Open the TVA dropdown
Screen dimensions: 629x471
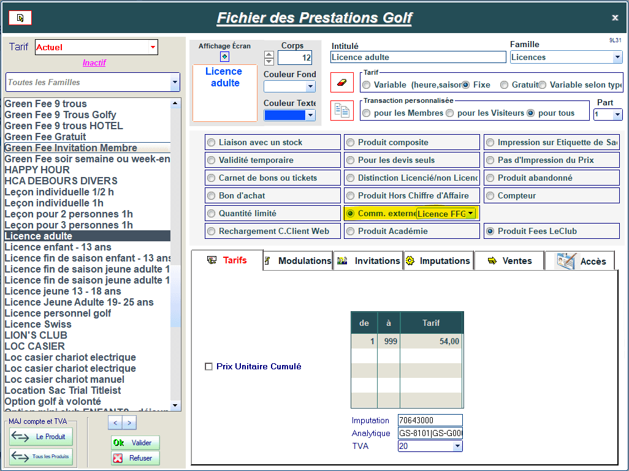coord(457,446)
